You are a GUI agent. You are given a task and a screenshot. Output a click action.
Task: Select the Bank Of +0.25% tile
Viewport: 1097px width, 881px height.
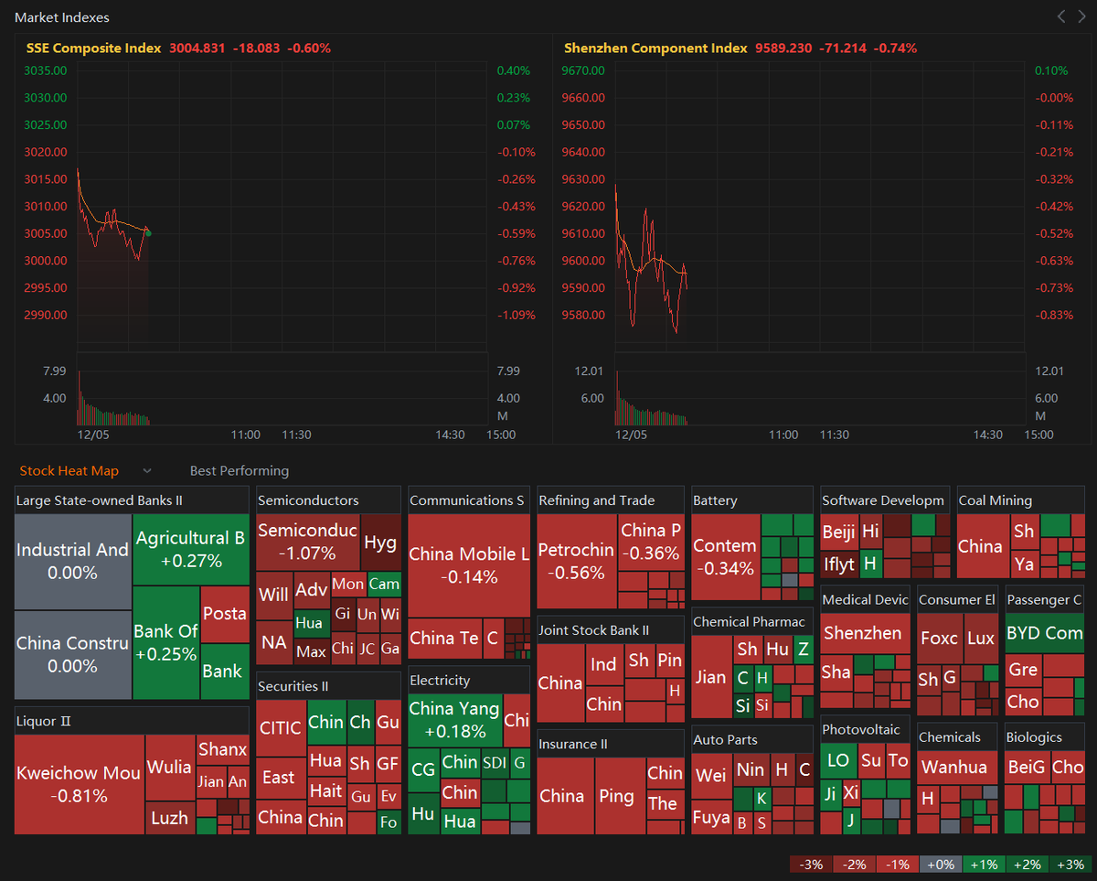click(x=165, y=643)
